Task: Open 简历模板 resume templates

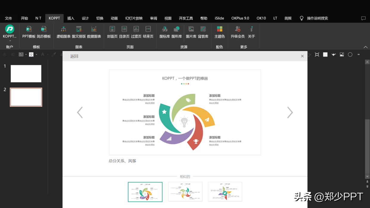Action: [x=44, y=32]
